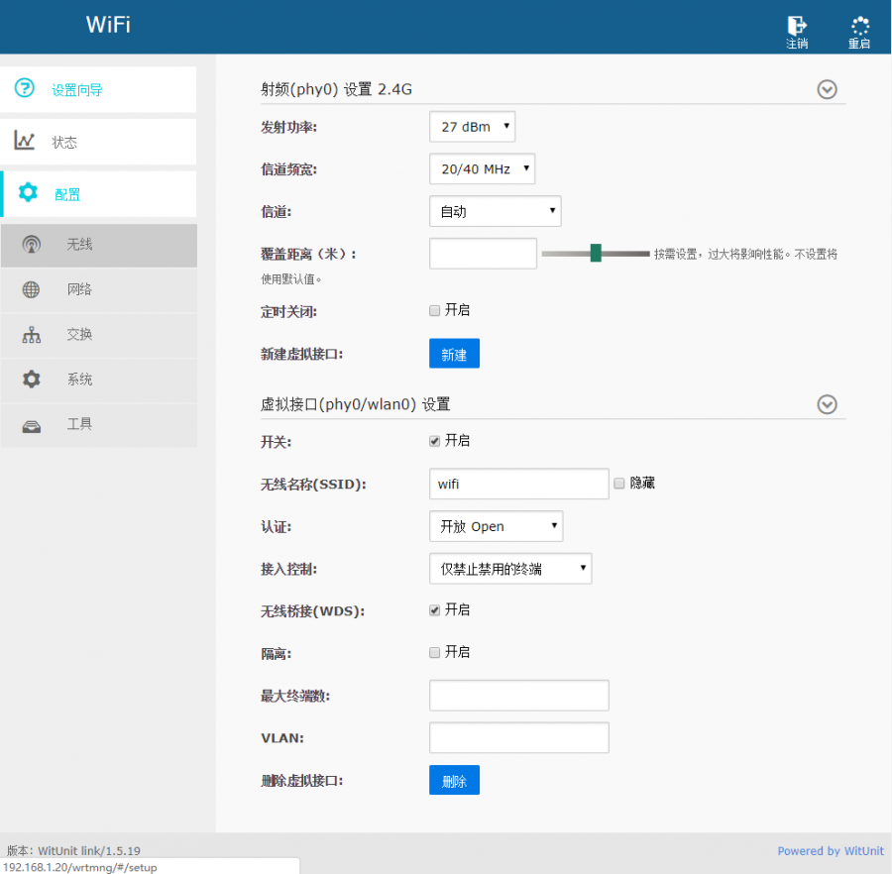Collapse the 射频(phy0) 2.4G section
The width and height of the screenshot is (892, 874).
(x=827, y=89)
